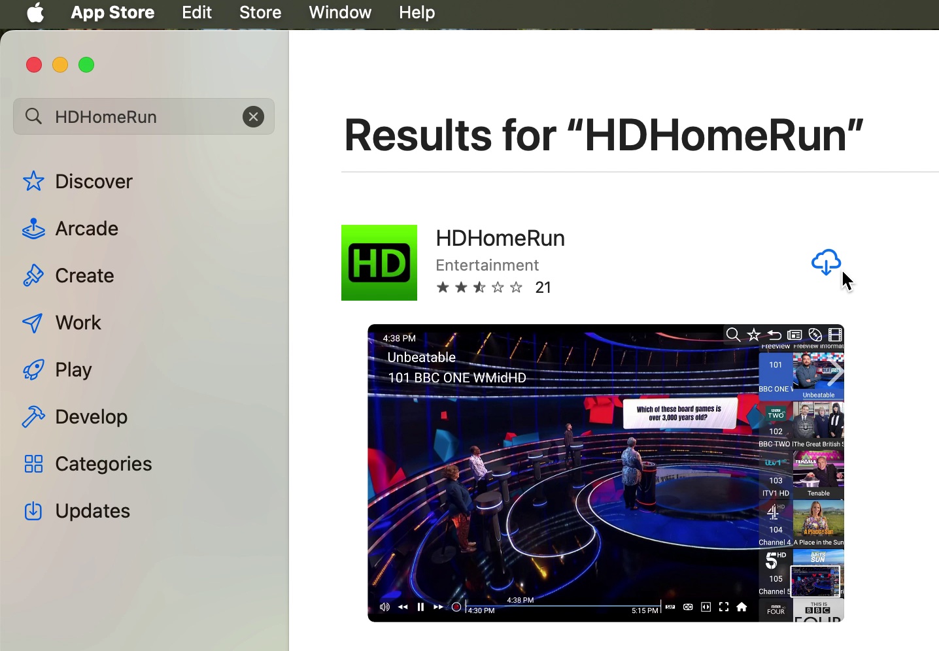Click the "Entertainment" category text
Viewport: 939px width, 651px height.
pyautogui.click(x=487, y=265)
